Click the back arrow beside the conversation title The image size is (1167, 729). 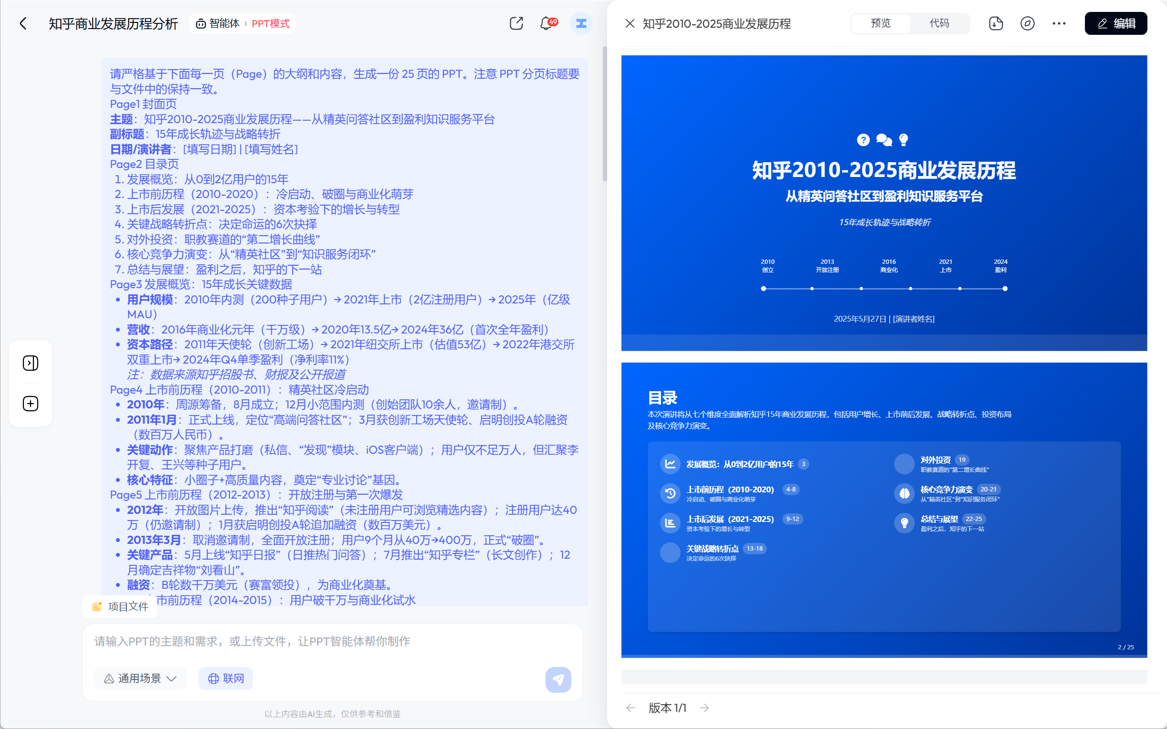tap(23, 24)
